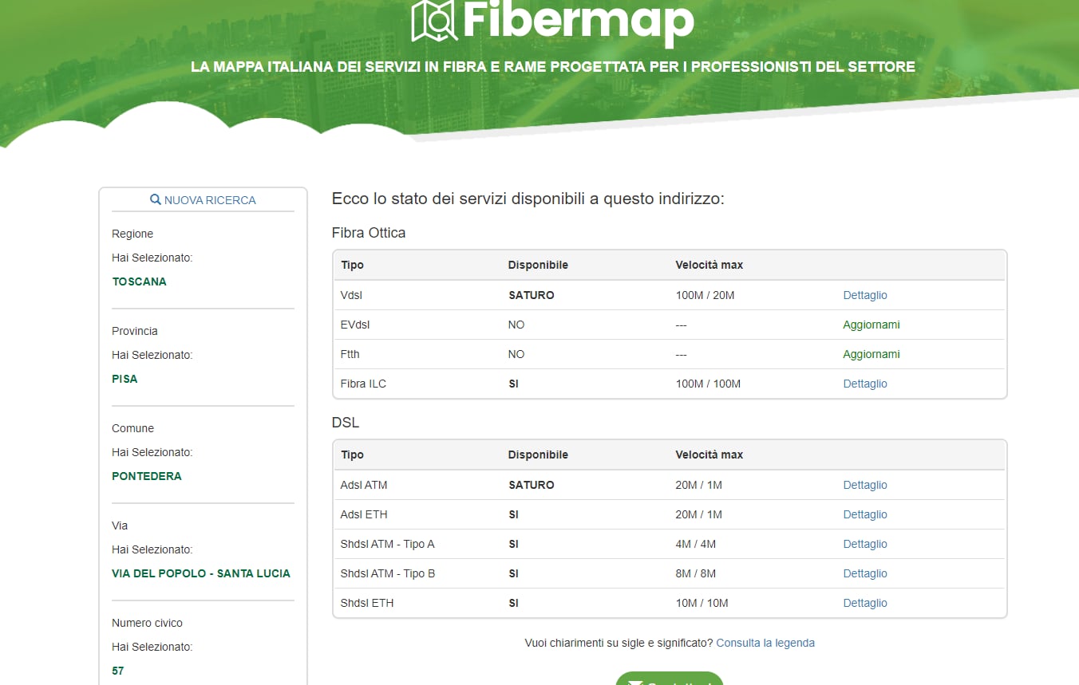Click NO availability in the EVdsl row
Viewport: 1079px width, 685px height.
pyautogui.click(x=516, y=325)
